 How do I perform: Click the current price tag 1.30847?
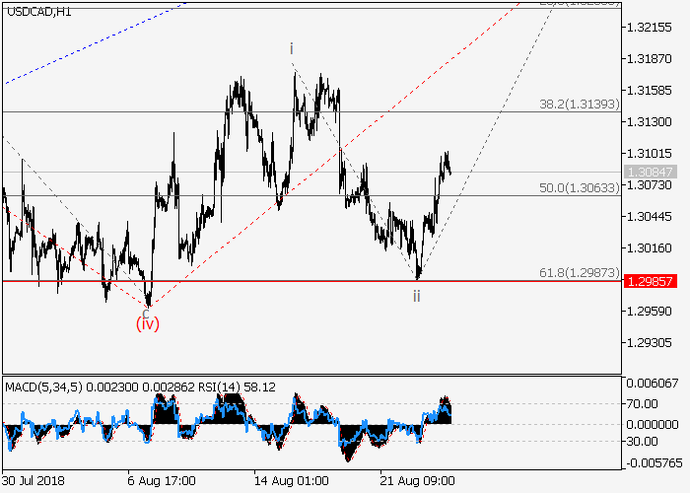[648, 172]
